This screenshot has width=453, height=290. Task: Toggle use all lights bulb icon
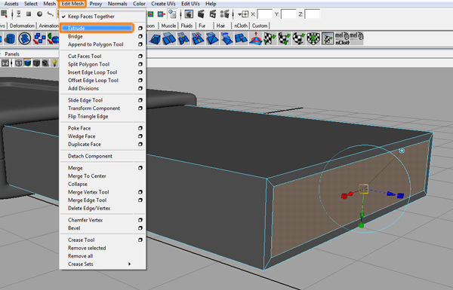coord(54,63)
